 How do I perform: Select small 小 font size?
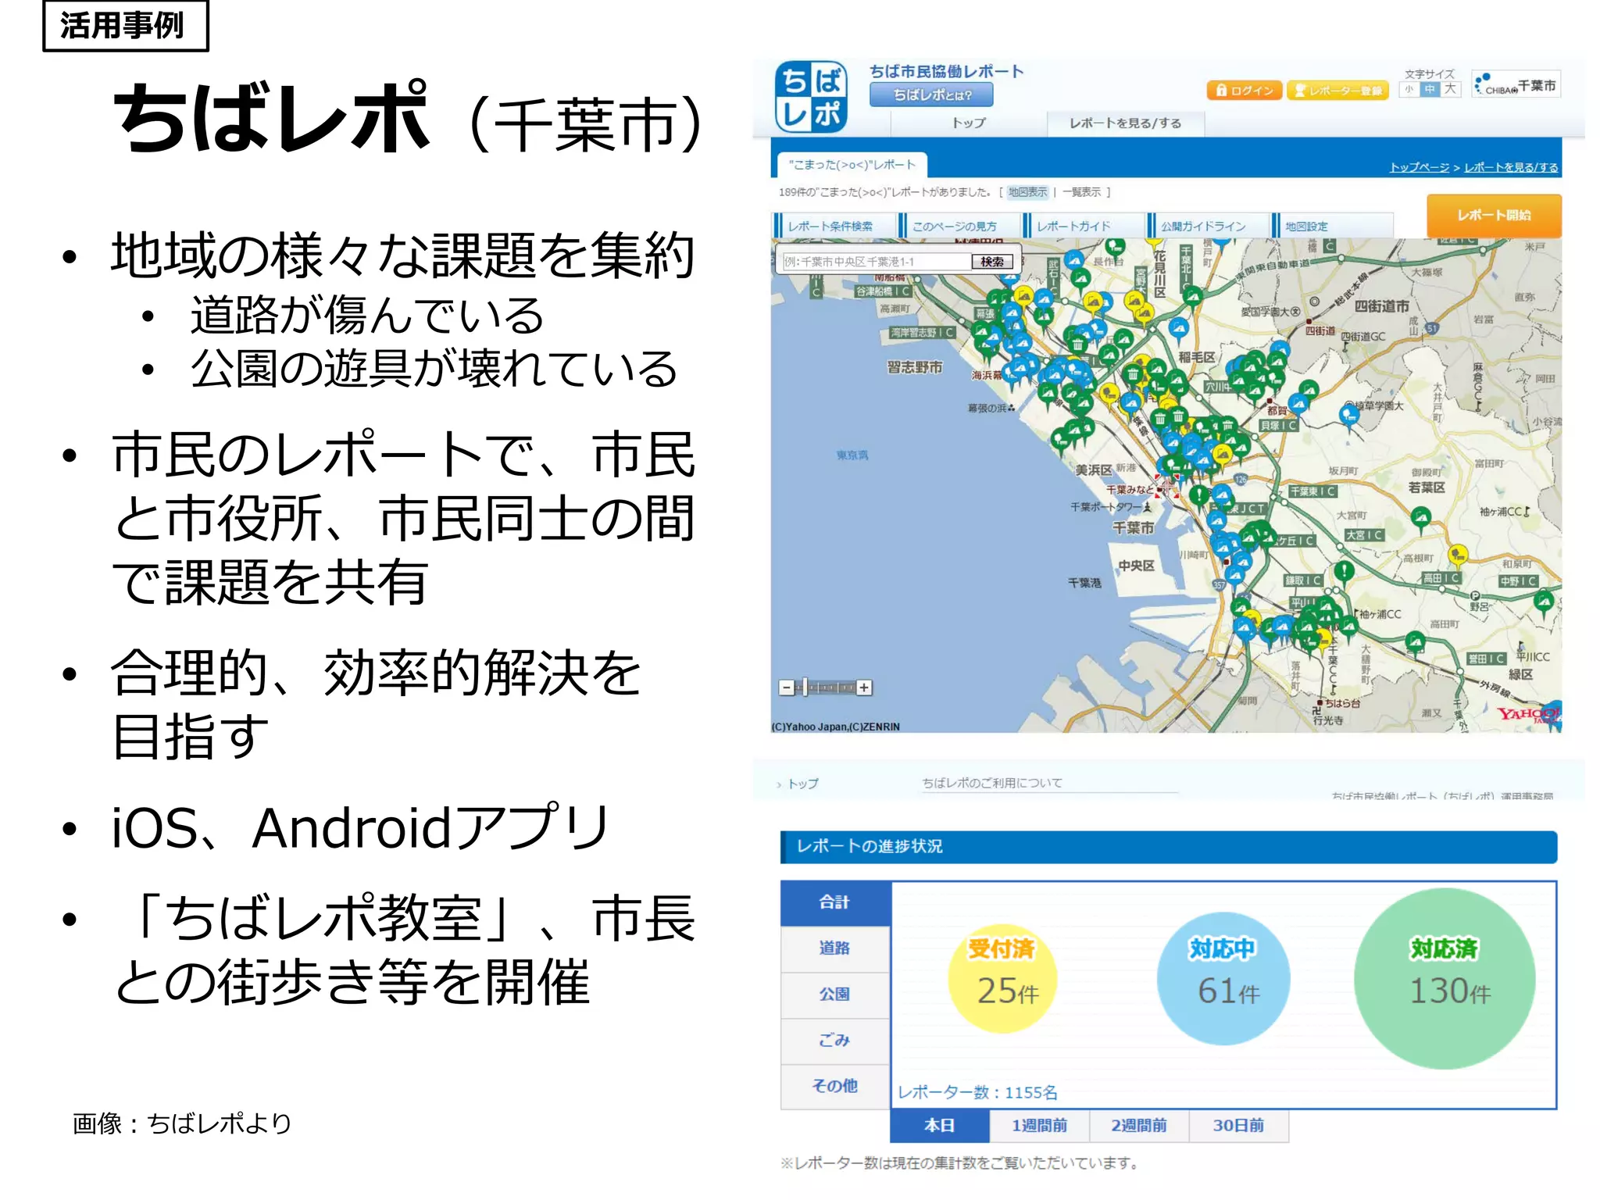click(1409, 89)
